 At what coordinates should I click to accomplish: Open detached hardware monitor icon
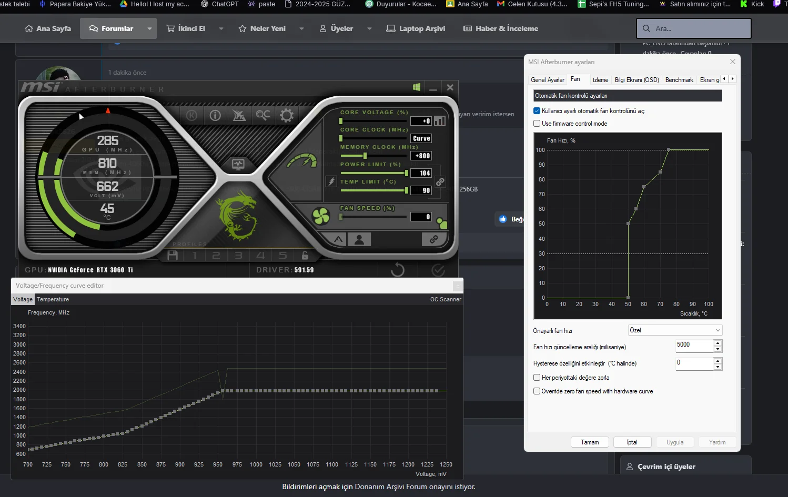point(238,165)
